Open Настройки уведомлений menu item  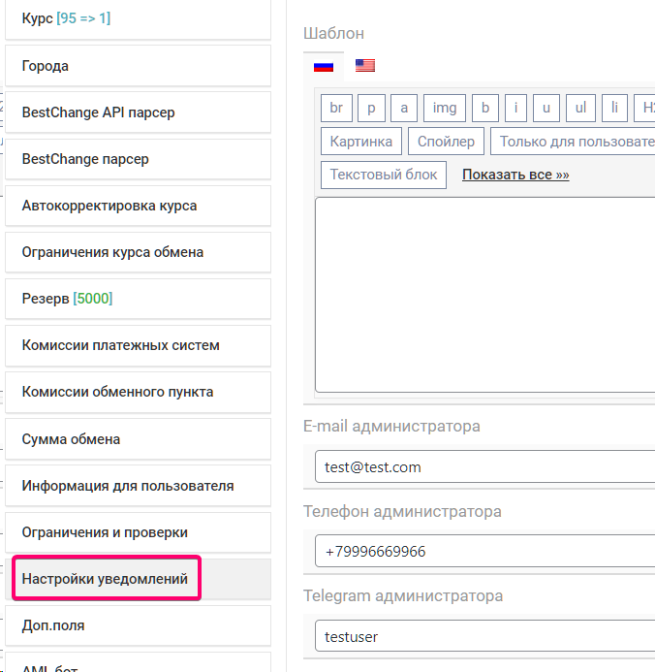(x=106, y=579)
